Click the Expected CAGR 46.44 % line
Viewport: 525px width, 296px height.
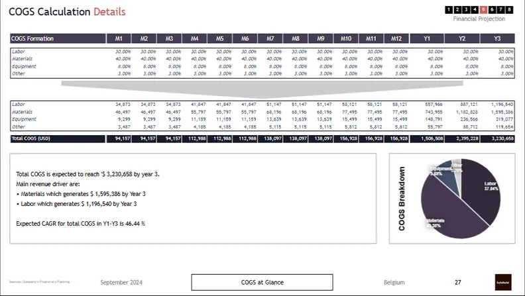[x=80, y=223]
